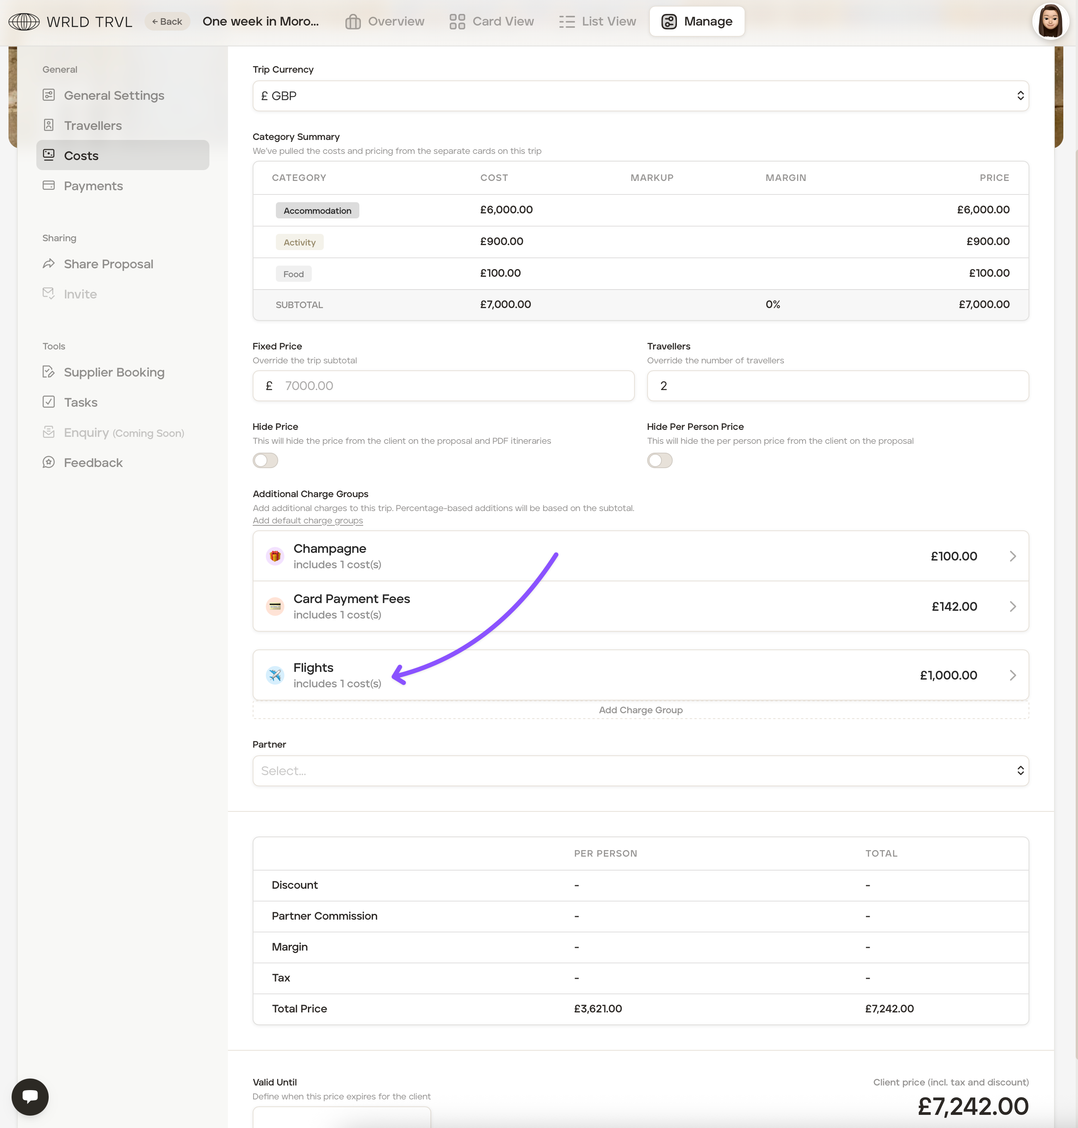Screen dimensions: 1078x1128
Task: Select Share Proposal in the sidebar
Action: point(108,264)
